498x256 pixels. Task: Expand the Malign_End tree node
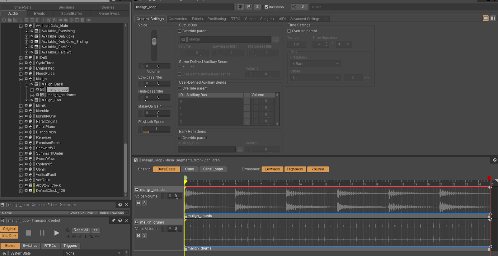26,100
